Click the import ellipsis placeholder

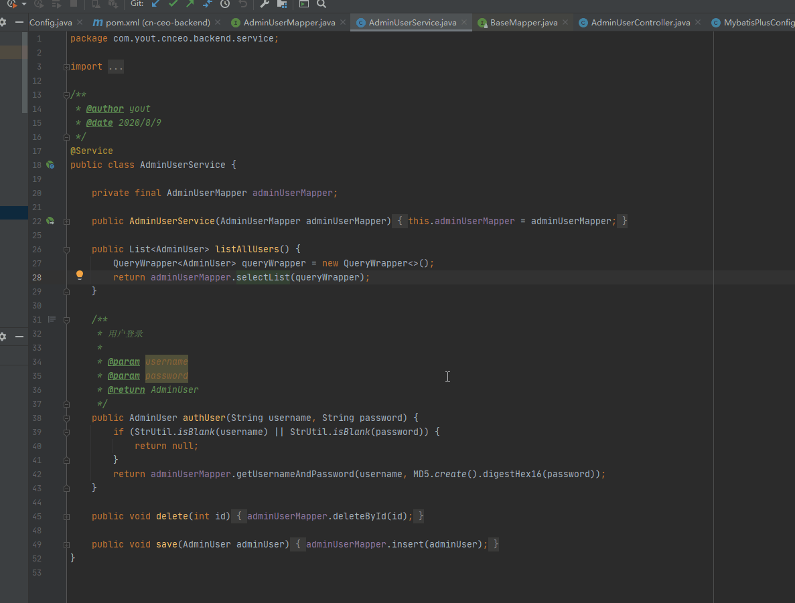[x=116, y=66]
